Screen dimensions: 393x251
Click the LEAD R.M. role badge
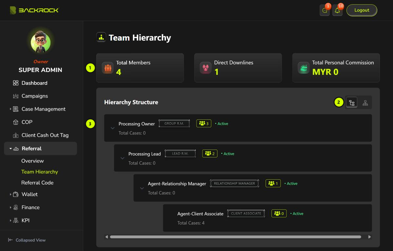180,153
